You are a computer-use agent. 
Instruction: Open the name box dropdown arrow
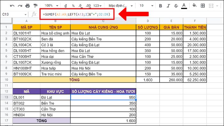pyautogui.click(x=25, y=15)
